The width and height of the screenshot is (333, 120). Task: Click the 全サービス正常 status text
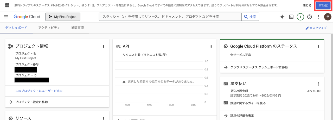coord(241,55)
